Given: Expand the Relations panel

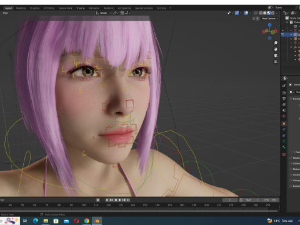Looking at the screenshot, I should click(295, 157).
